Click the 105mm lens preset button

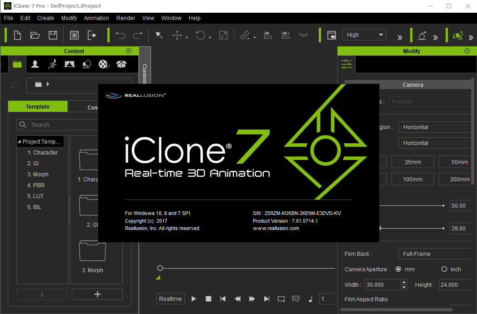(413, 179)
